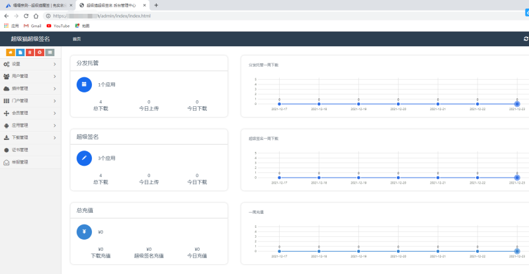Click the arrows icon beside 会员管理

[x=7, y=114]
